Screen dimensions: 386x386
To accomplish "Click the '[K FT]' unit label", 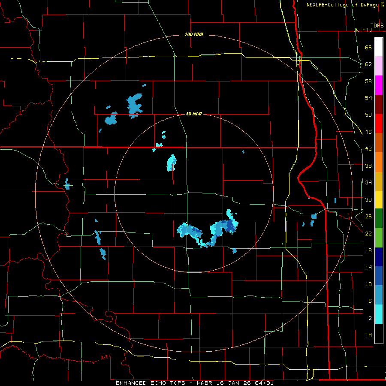I will coord(362,30).
